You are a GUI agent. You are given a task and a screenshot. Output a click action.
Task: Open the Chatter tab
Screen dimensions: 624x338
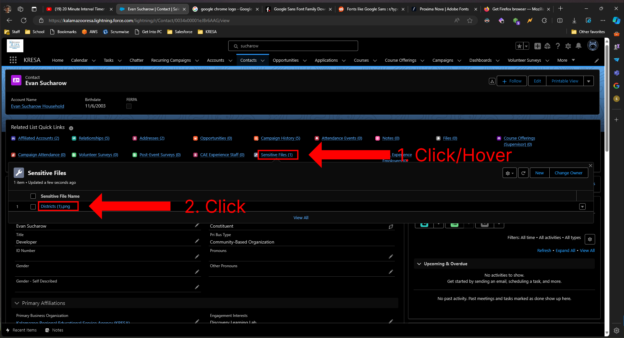tap(136, 60)
